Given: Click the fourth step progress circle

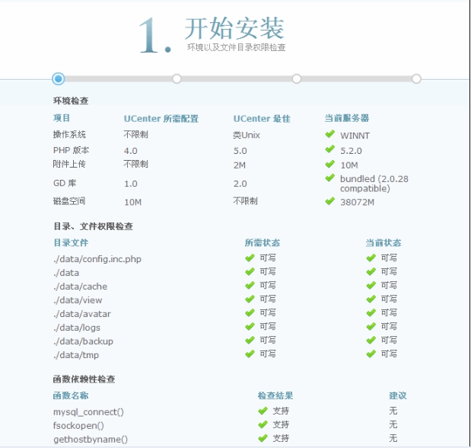Looking at the screenshot, I should point(416,78).
